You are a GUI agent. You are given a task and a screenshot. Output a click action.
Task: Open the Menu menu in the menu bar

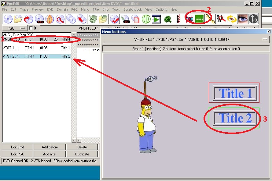click(x=85, y=9)
